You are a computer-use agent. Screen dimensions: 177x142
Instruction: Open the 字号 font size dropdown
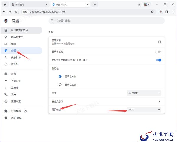click(144, 93)
